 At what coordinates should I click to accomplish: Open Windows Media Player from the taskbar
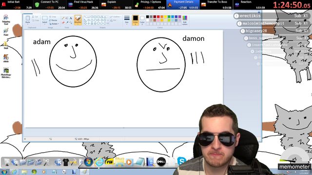point(44,172)
